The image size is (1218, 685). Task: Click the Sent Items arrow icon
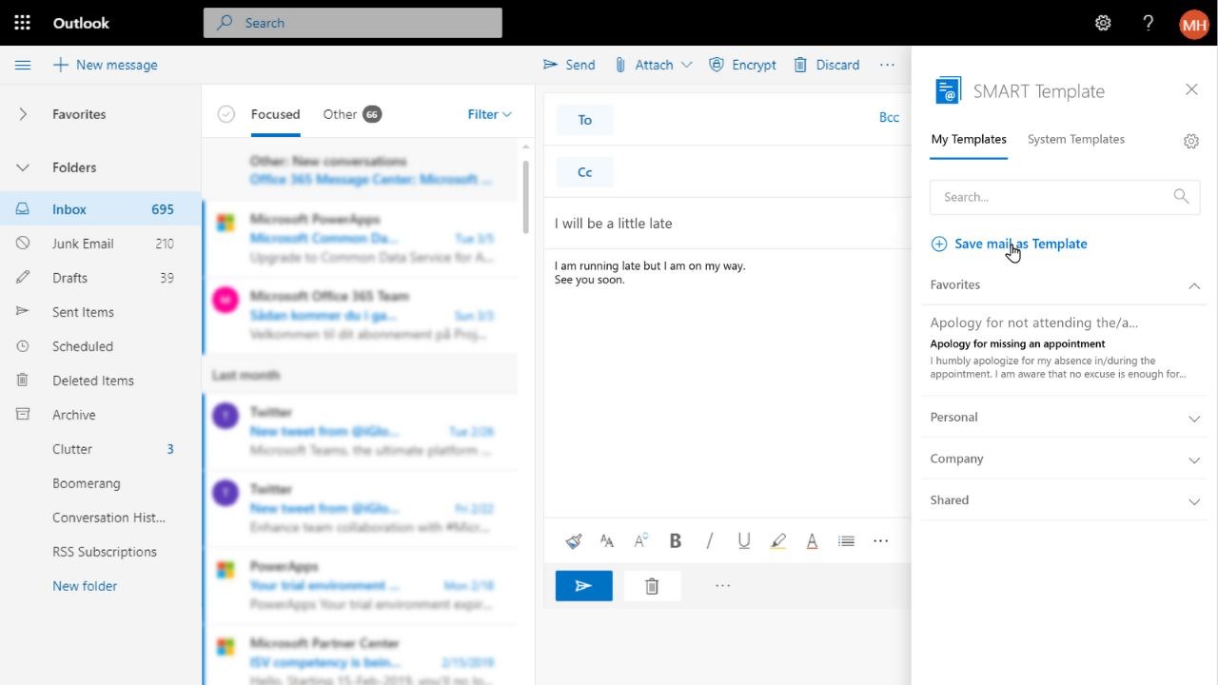point(23,312)
